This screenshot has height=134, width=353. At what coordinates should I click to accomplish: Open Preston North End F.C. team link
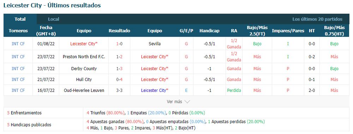[x=84, y=57]
